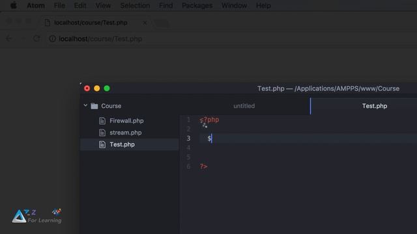Minimize the Atom window with yellow button

point(97,88)
